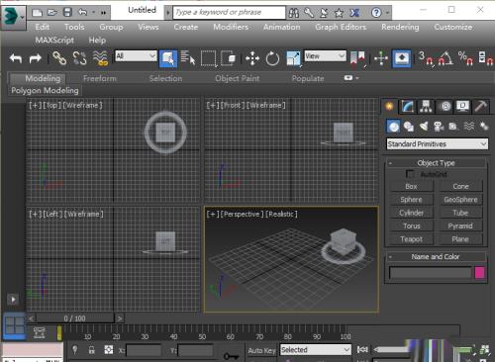Create a Pyramid primitive
Screen dimensions: 495x362
460,226
